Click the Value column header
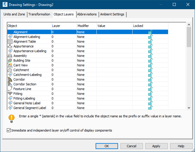Image resolution: width=195 pixels, height=152 pixels. [x=115, y=26]
